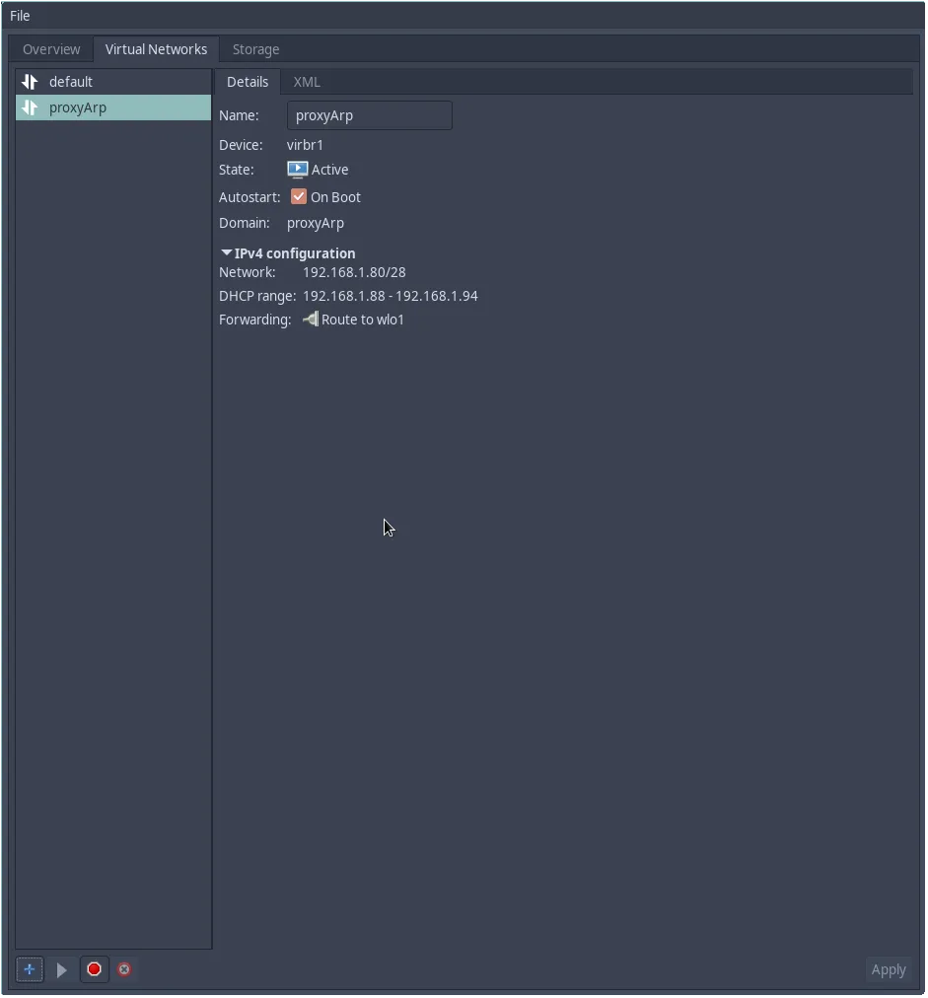
Task: Open the Storage tab
Action: click(x=255, y=49)
